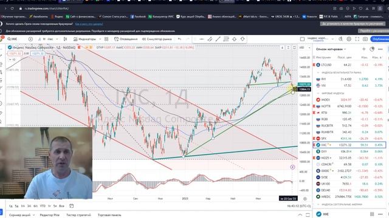The height and width of the screenshot is (218, 389).
Task: Select UK100 row in watchlist
Action: (x=349, y=184)
